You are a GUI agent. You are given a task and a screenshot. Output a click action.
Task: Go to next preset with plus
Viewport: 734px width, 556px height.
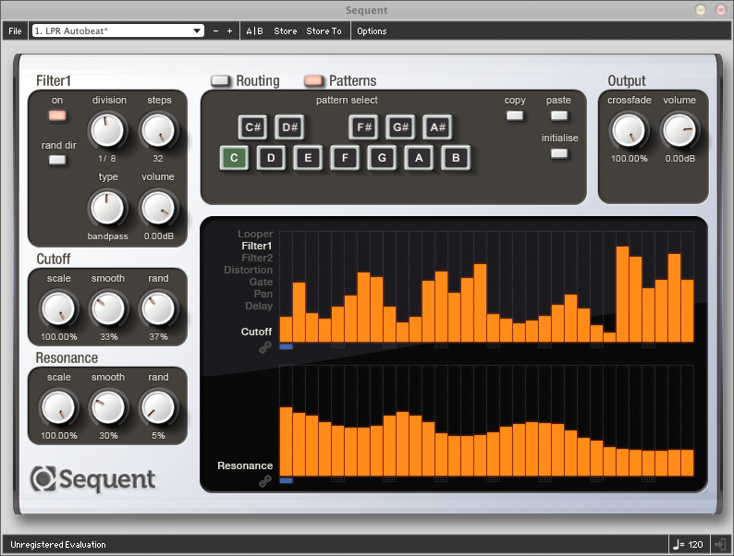(x=229, y=30)
